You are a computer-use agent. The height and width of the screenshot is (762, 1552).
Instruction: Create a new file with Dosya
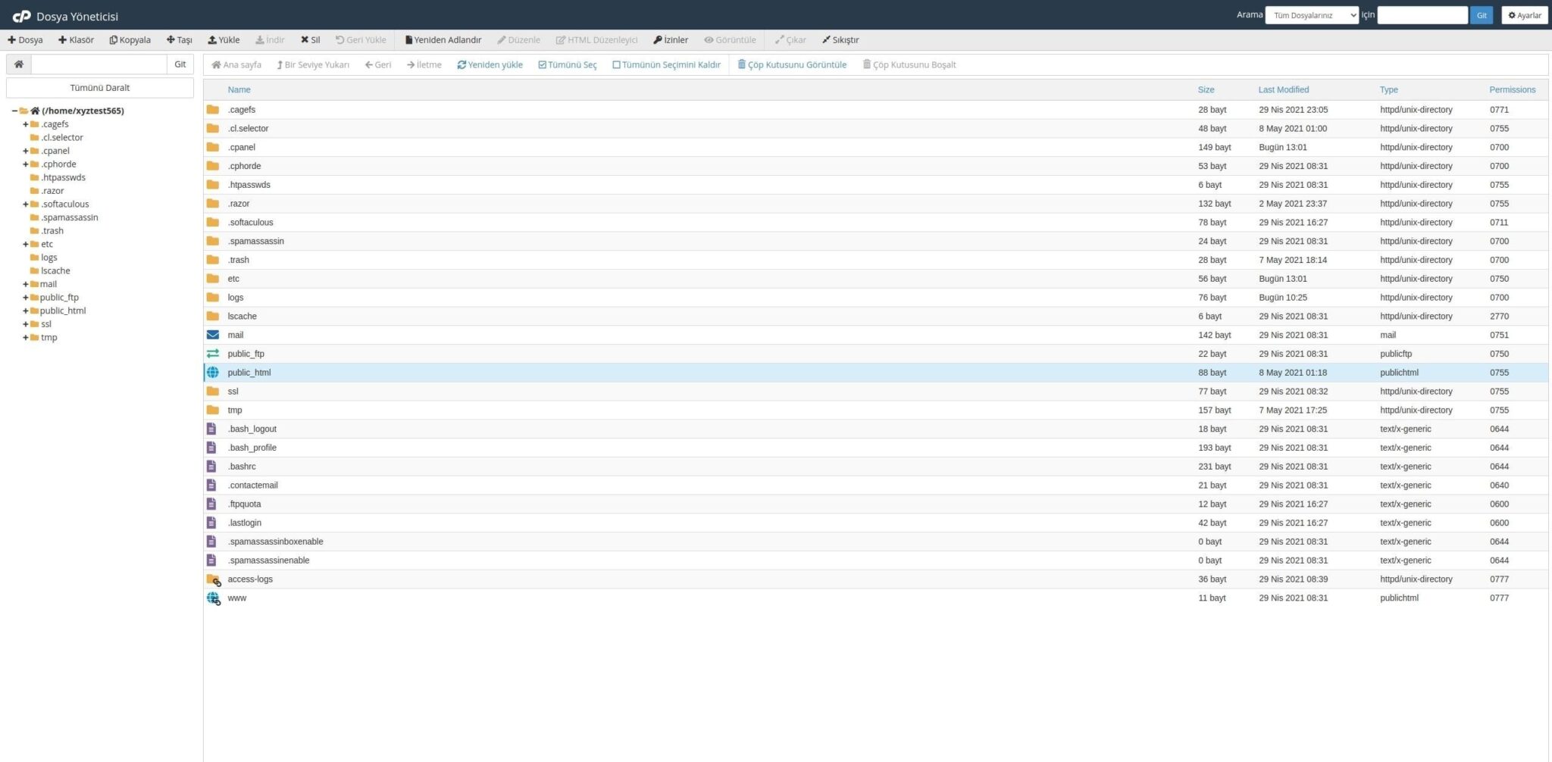coord(25,40)
